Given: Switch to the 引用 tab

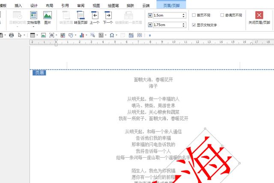Looking at the screenshot, I should click(65, 6).
